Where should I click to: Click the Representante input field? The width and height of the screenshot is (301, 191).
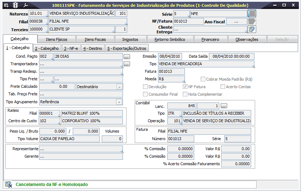81,149
